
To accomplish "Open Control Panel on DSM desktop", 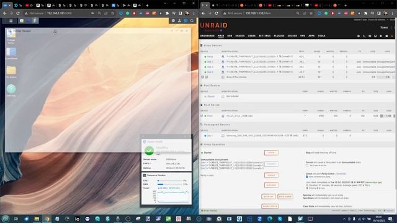I will tap(11, 53).
